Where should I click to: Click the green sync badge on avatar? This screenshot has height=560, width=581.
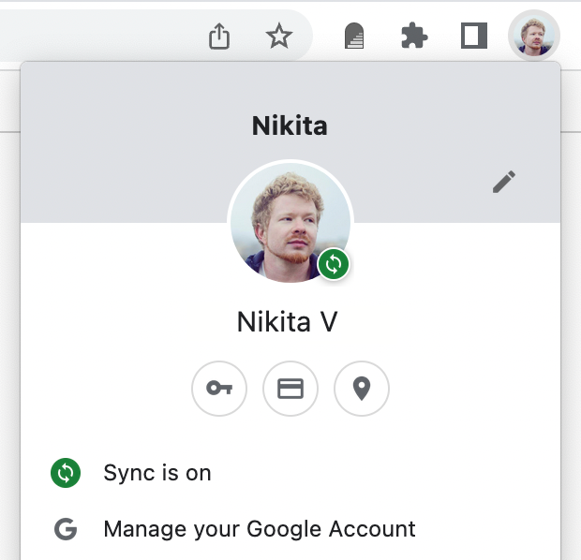pos(333,264)
